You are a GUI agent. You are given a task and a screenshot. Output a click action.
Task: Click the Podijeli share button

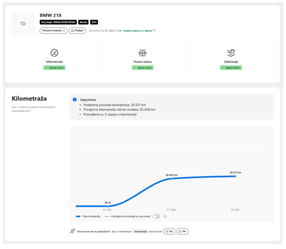pyautogui.click(x=77, y=31)
